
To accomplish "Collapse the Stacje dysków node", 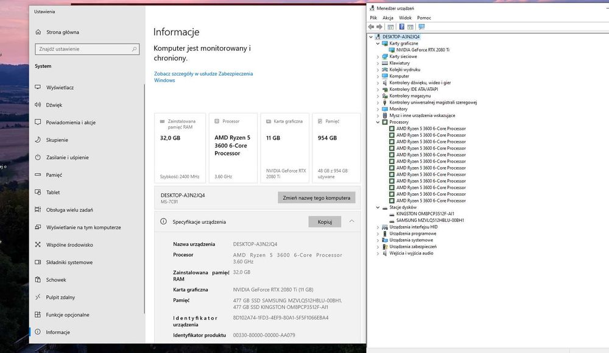I will pyautogui.click(x=378, y=208).
